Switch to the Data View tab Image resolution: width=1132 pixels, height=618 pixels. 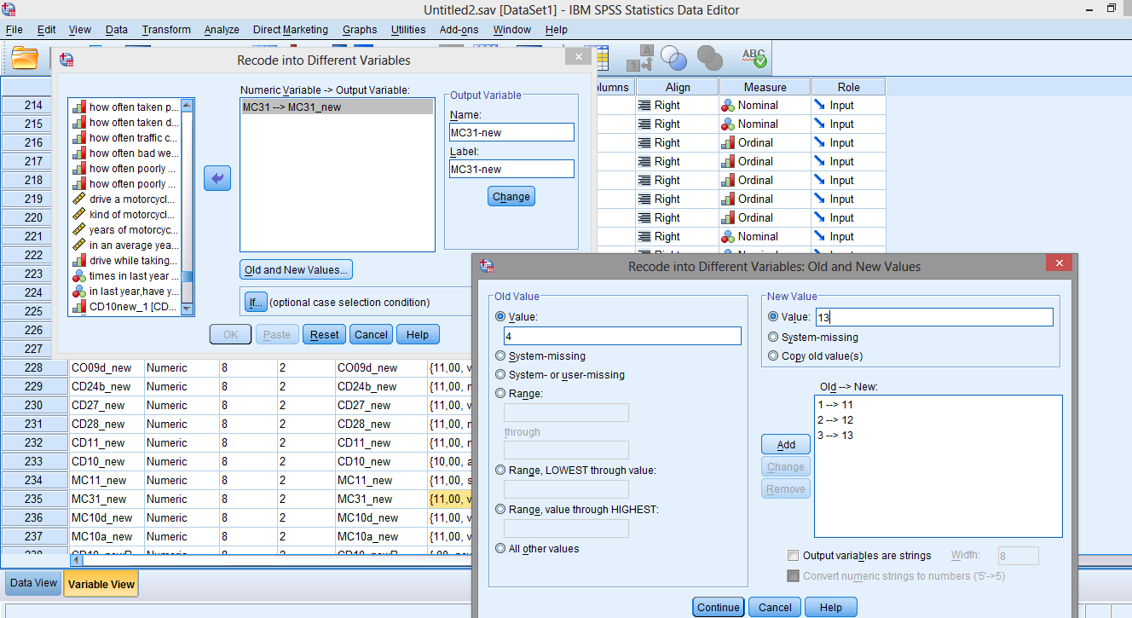(x=33, y=583)
